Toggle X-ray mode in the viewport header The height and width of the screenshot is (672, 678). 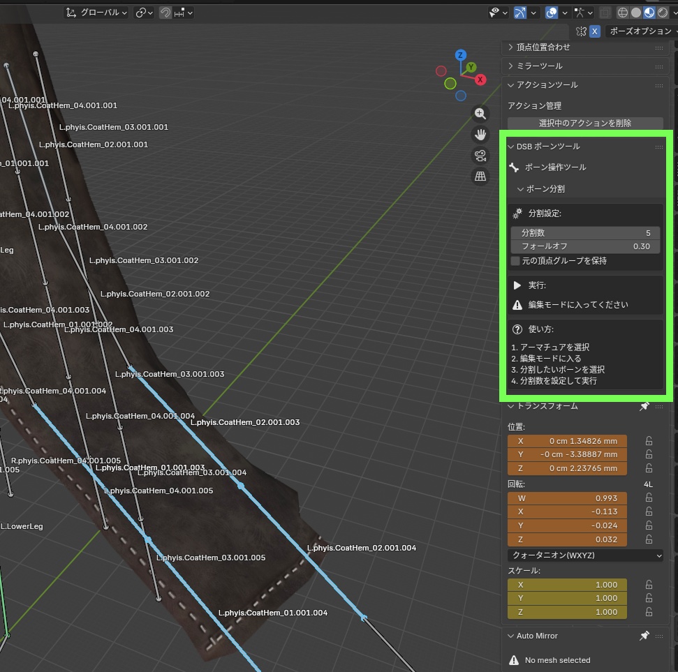pos(605,12)
